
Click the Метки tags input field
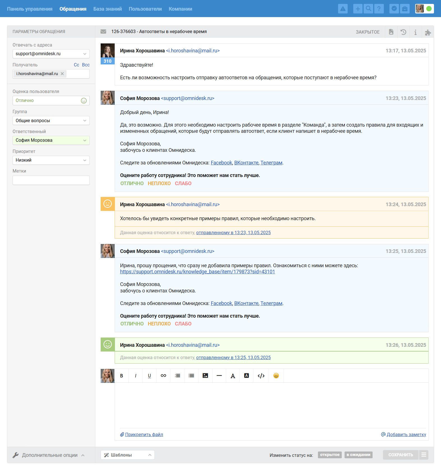[x=51, y=180]
